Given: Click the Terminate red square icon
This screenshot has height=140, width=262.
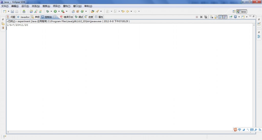Looking at the screenshot, I should click(197, 17).
